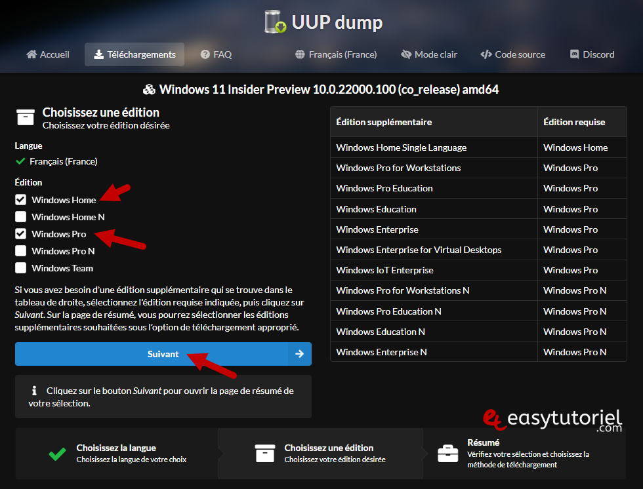Screen dimensions: 643x489
Task: Click the UUP dump logo icon
Action: tap(275, 22)
